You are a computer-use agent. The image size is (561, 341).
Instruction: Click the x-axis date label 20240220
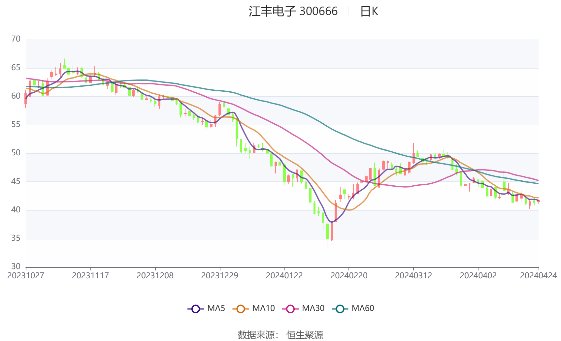point(349,276)
